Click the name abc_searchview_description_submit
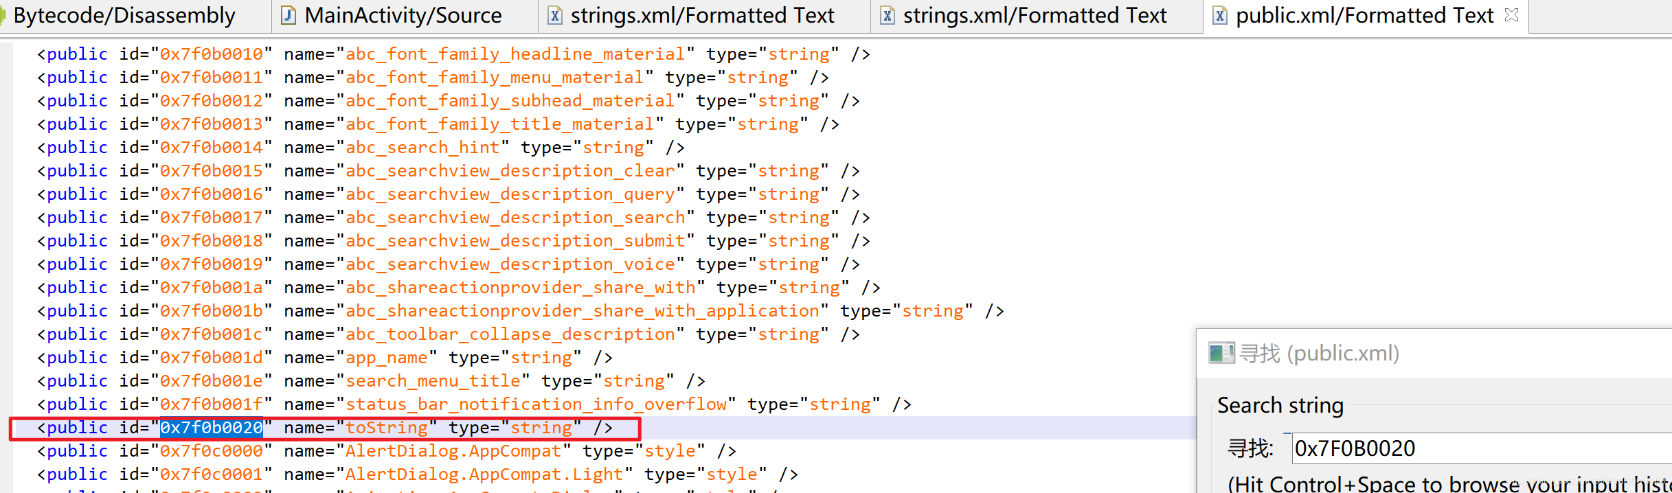 coord(515,241)
